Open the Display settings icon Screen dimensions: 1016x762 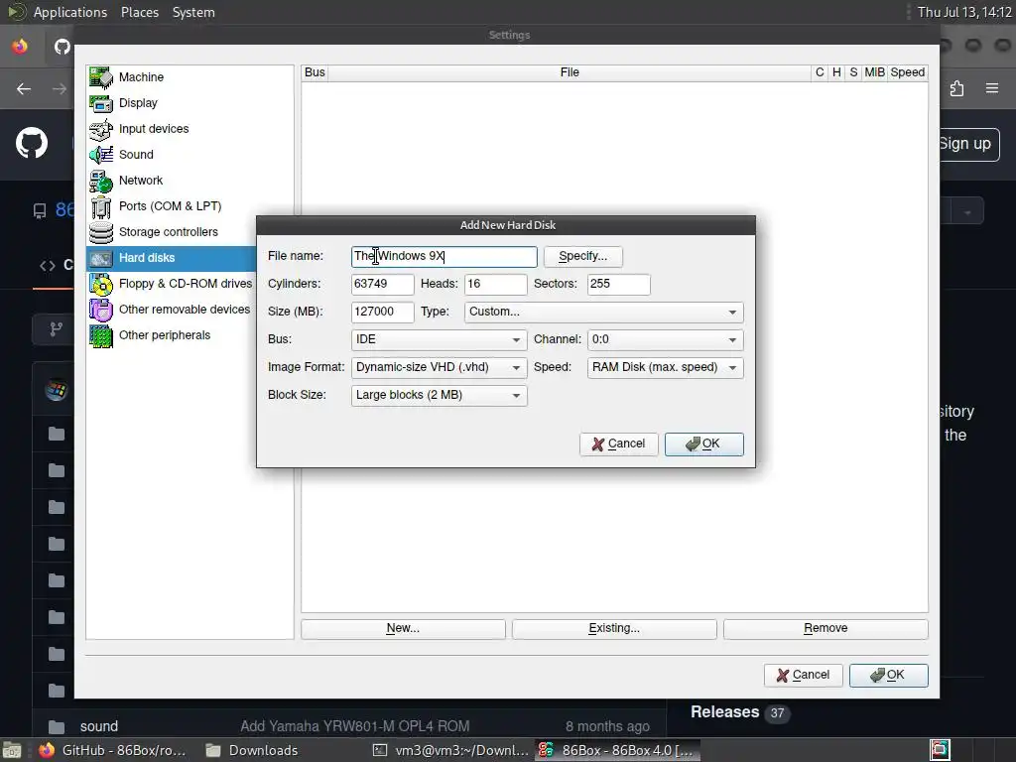101,103
